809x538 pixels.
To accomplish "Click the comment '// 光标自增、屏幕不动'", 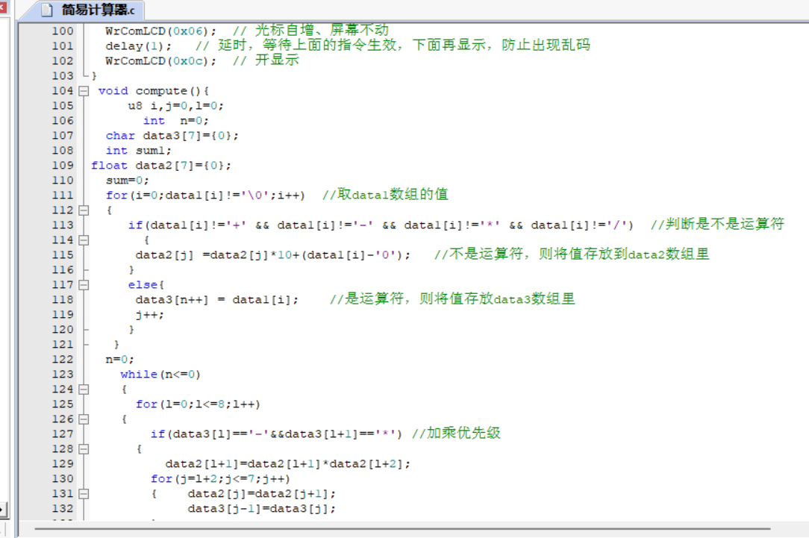I will coord(310,31).
